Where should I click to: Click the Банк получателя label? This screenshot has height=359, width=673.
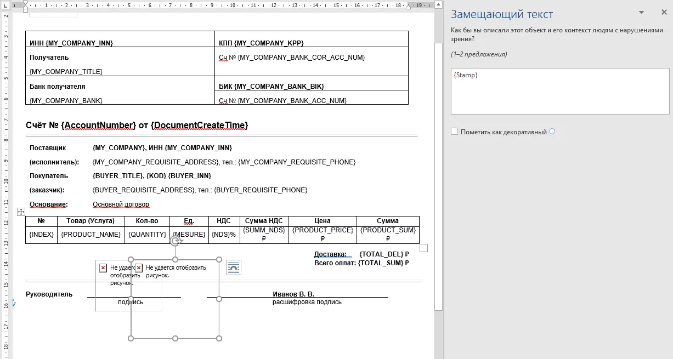[58, 87]
